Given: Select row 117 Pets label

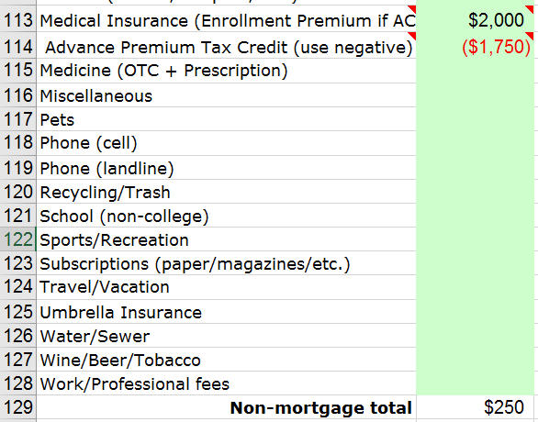Looking at the screenshot, I should click(x=226, y=119).
